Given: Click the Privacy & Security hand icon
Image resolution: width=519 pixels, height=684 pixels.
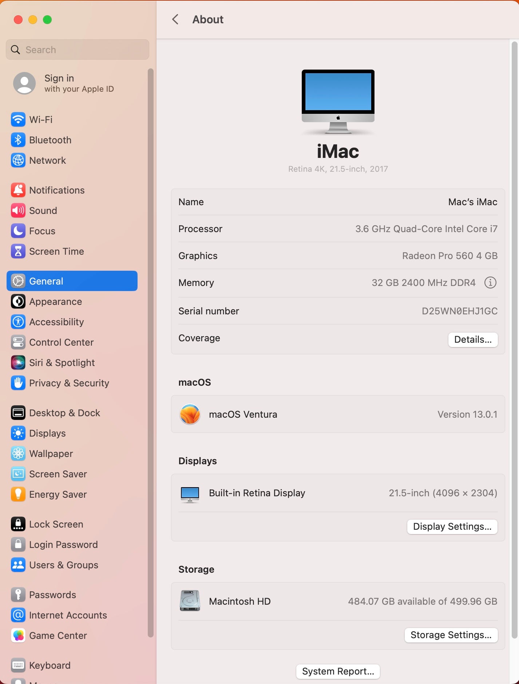Looking at the screenshot, I should 18,383.
